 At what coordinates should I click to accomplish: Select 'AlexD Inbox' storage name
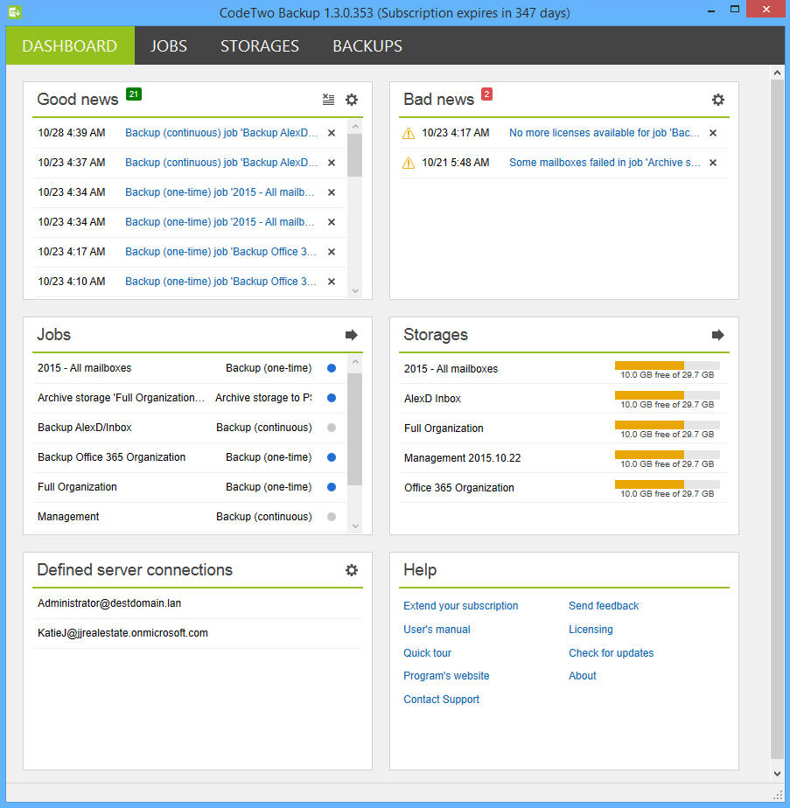coord(432,399)
